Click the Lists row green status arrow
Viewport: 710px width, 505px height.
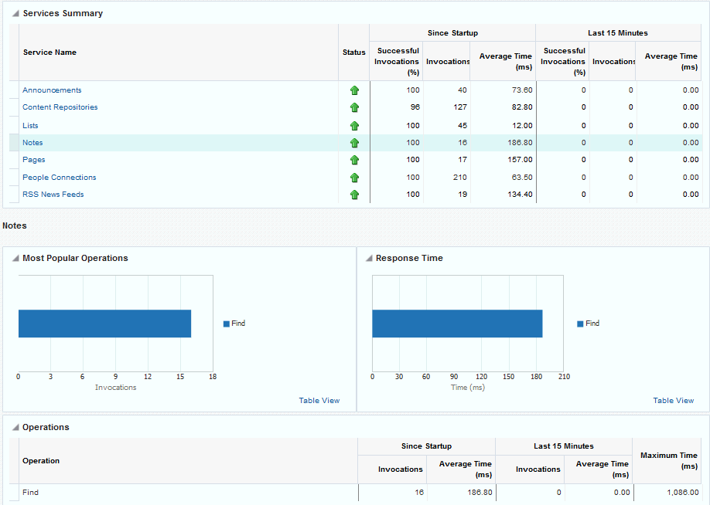pyautogui.click(x=354, y=126)
